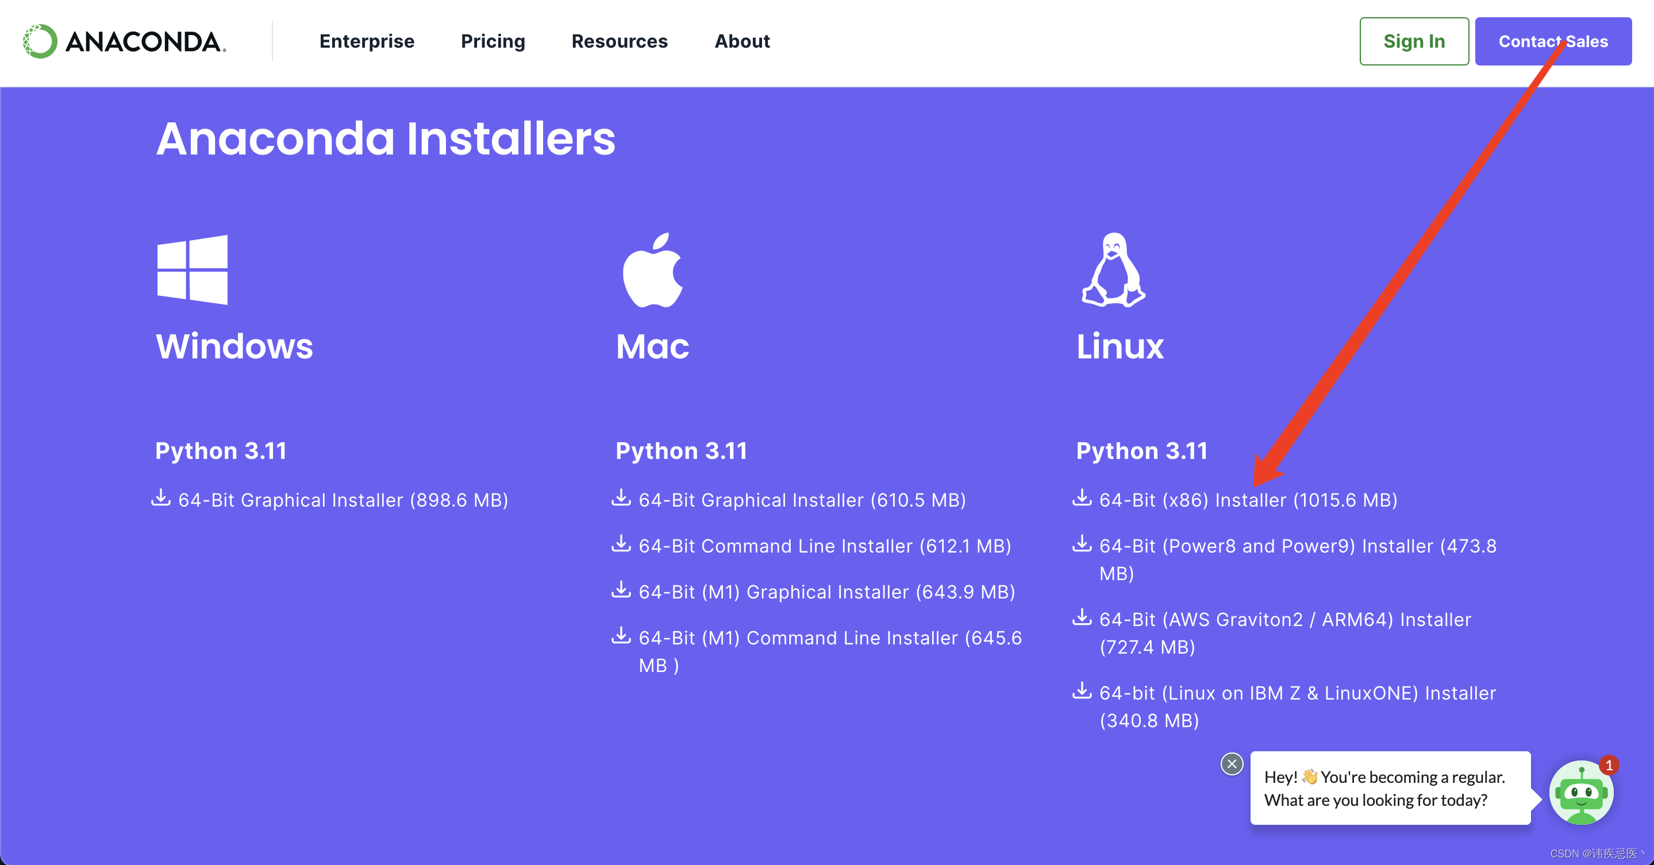
Task: Click the Anaconda logo
Action: pyautogui.click(x=125, y=42)
